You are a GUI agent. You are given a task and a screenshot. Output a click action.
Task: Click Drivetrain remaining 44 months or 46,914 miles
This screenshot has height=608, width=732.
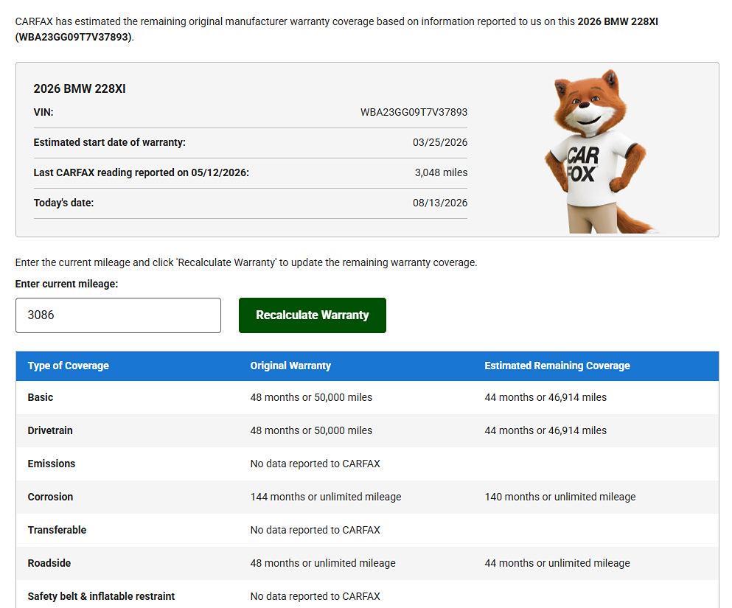[545, 430]
